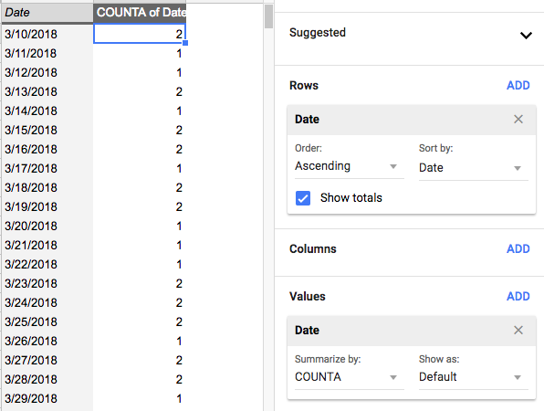This screenshot has height=411, width=544.
Task: Uncheck the Show totals checkbox
Action: 303,198
